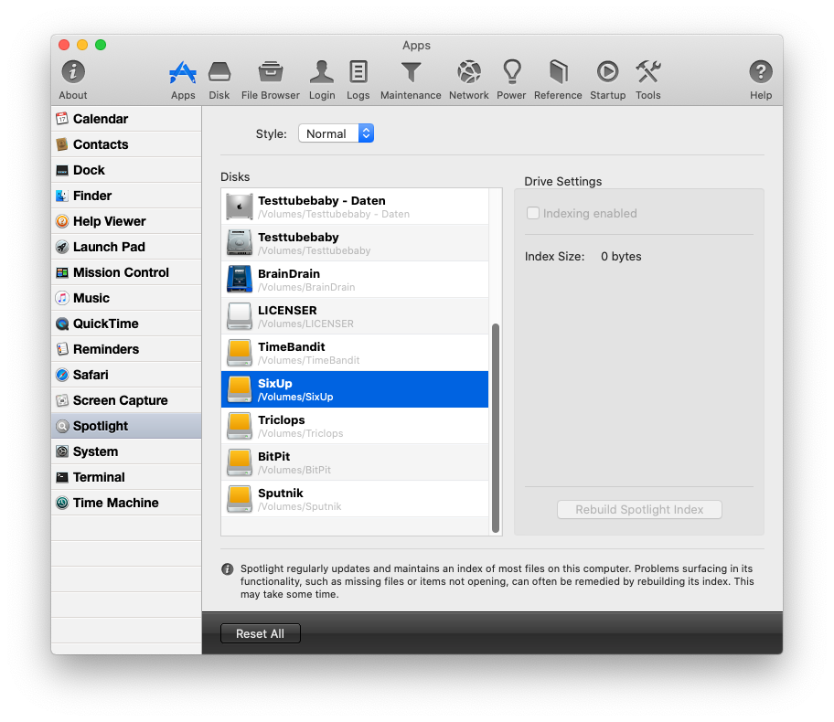
Task: Open the Maintenance funnel icon
Action: tap(411, 80)
